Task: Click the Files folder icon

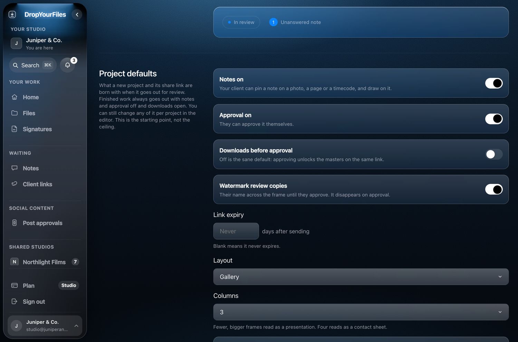Action: pos(15,113)
